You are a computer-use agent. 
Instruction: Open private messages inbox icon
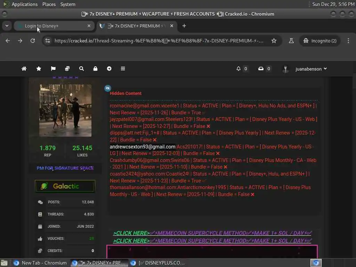tap(261, 68)
